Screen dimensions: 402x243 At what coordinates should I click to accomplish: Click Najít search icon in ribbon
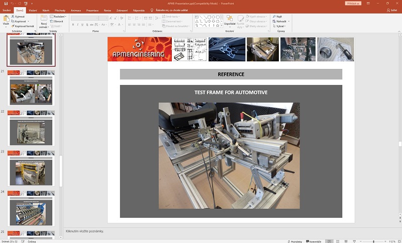coord(274,17)
